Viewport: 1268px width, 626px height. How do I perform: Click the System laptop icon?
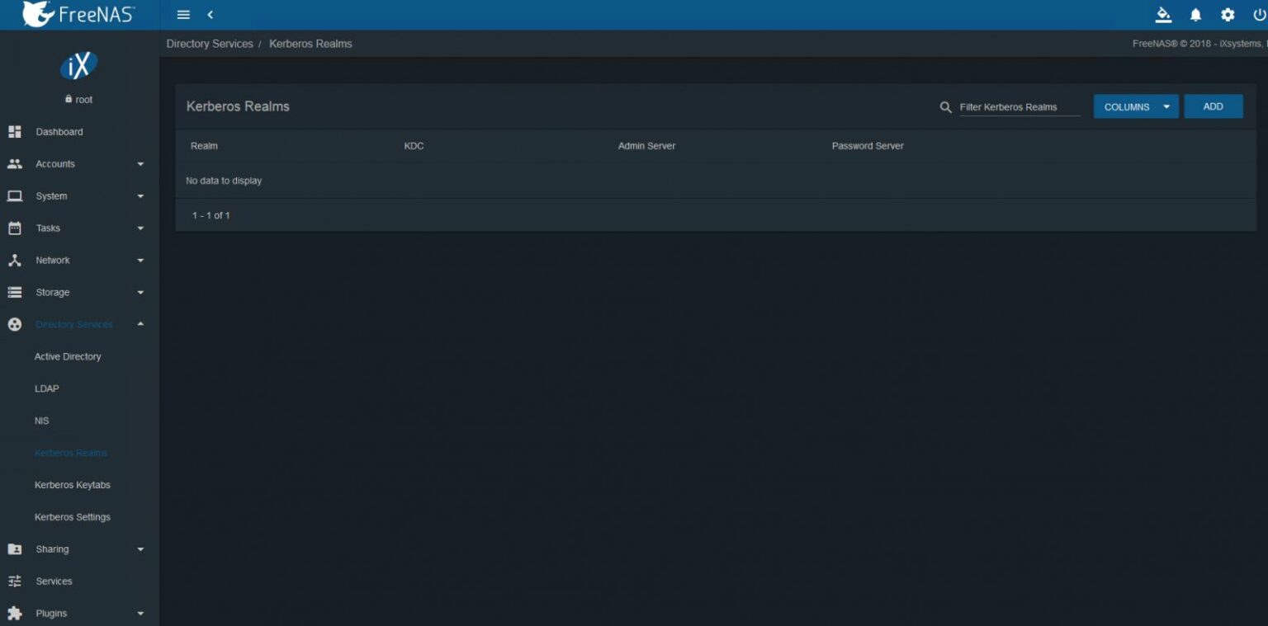coord(14,196)
